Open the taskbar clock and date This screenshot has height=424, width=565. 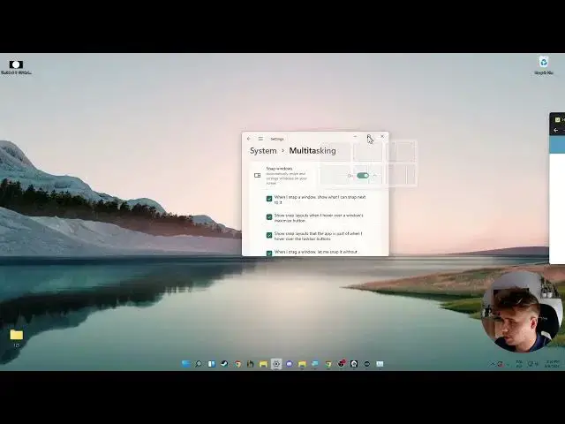tap(552, 364)
